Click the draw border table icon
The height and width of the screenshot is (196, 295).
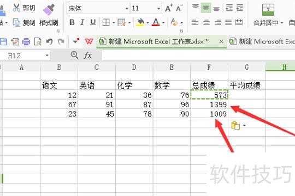coord(121,22)
